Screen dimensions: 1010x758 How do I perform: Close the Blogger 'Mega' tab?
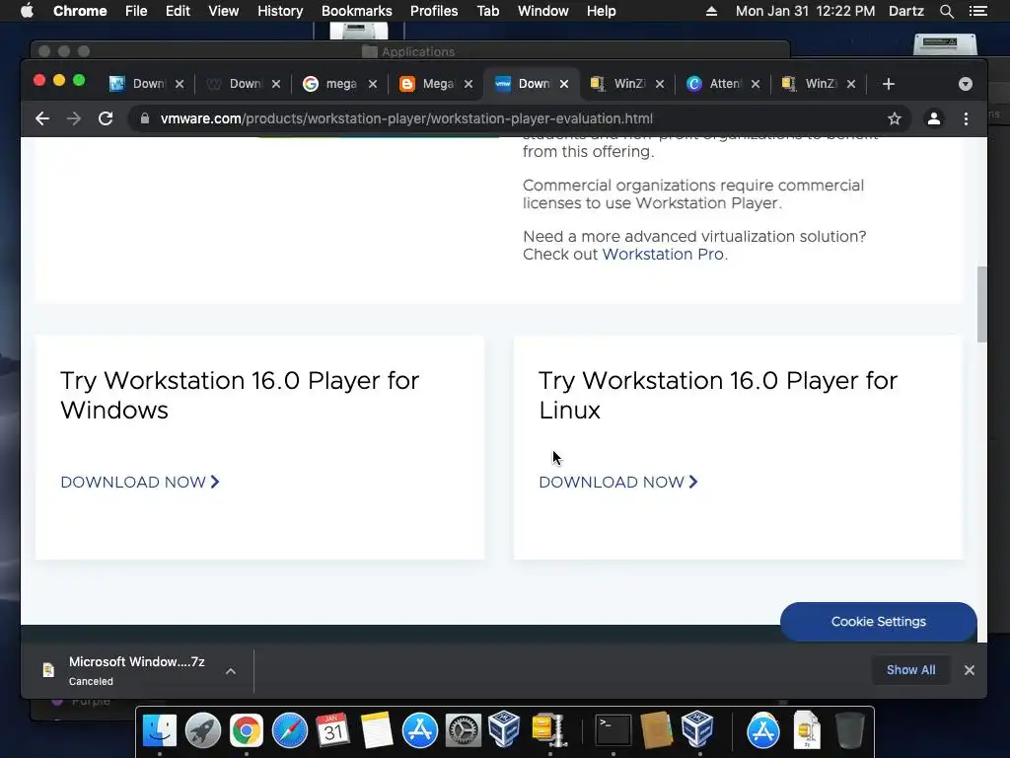[x=469, y=84]
